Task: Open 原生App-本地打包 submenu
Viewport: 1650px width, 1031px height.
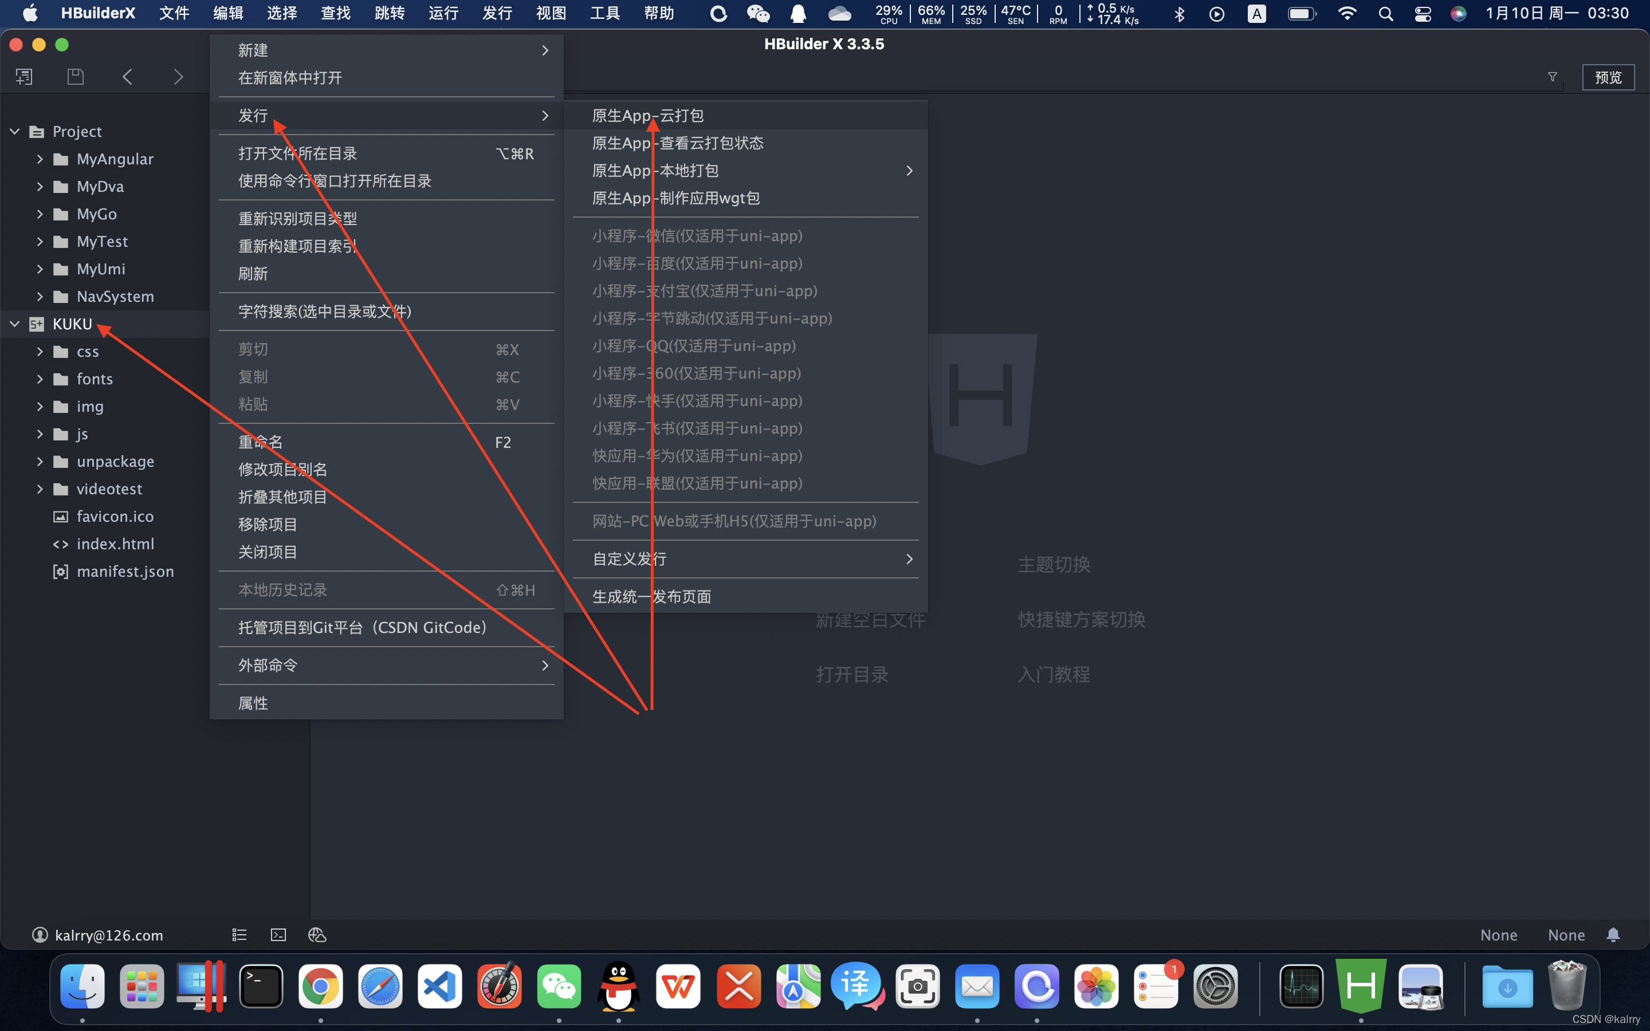Action: tap(746, 171)
